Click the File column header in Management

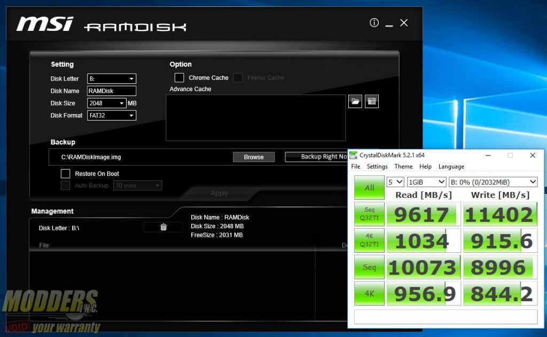click(x=44, y=245)
